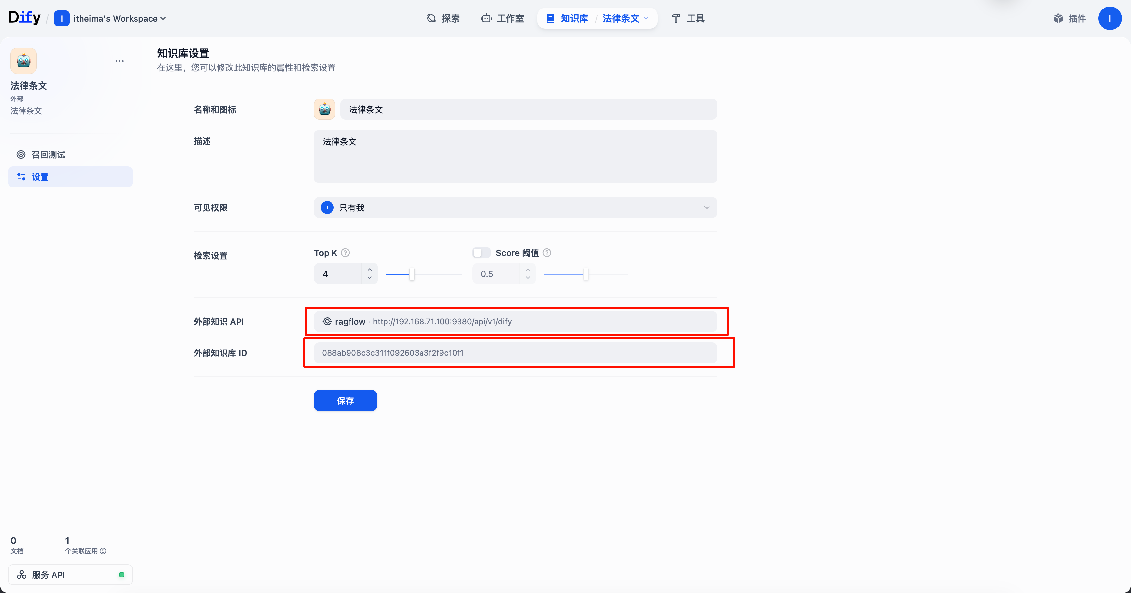Decrement Top K with down stepper arrow
The image size is (1131, 593).
tap(370, 278)
